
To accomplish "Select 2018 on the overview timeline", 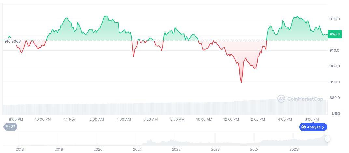I will pos(20,149).
